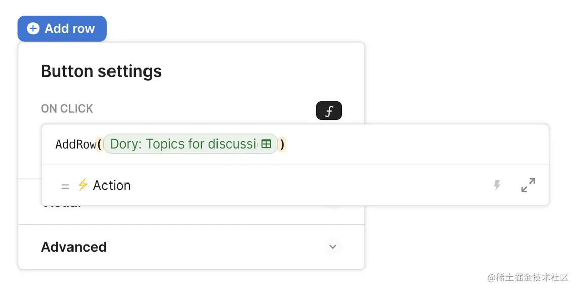Image resolution: width=578 pixels, height=292 pixels.
Task: Expand the Advanced section chevron
Action: pos(333,247)
